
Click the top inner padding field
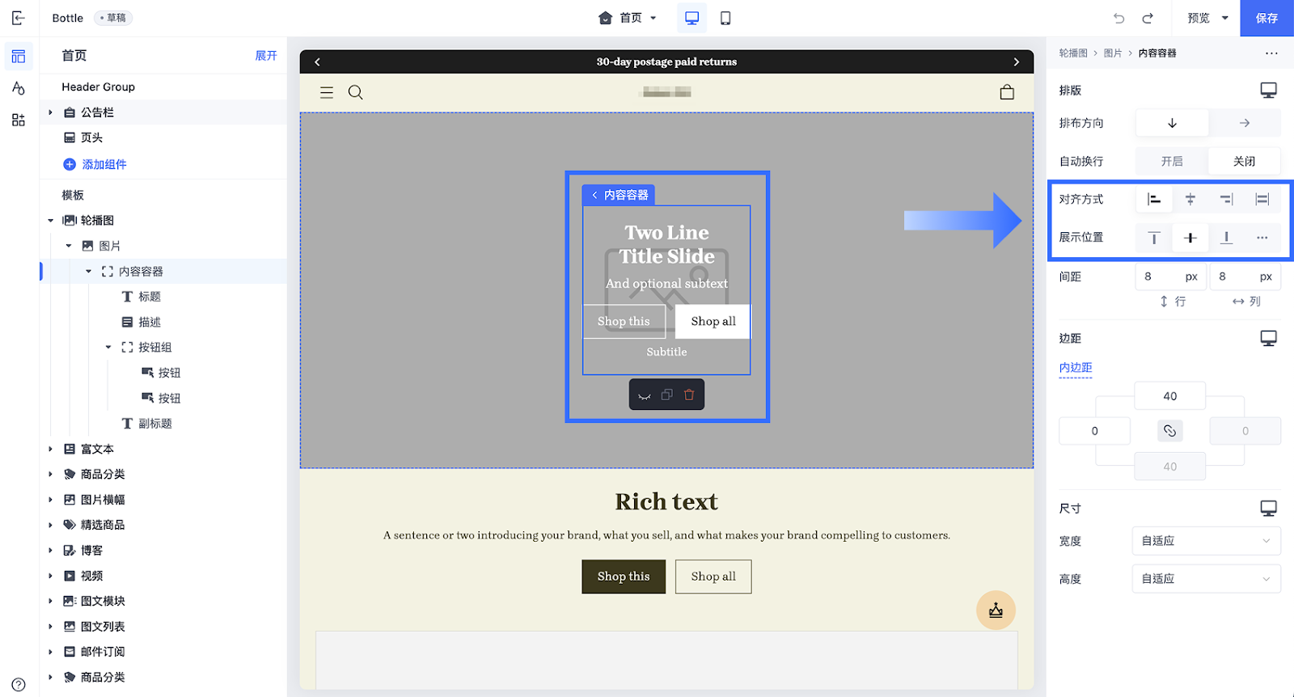pyautogui.click(x=1170, y=396)
